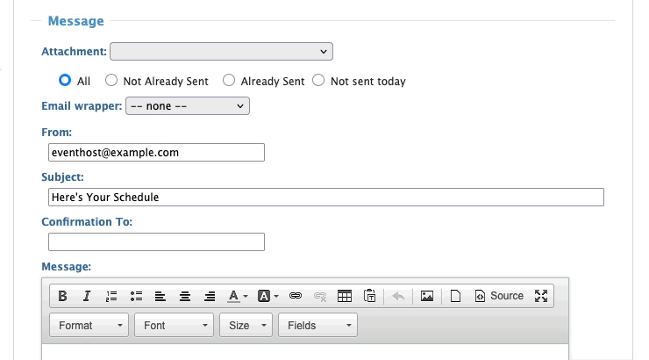
Task: Open the Attachment dropdown
Action: pyautogui.click(x=221, y=52)
